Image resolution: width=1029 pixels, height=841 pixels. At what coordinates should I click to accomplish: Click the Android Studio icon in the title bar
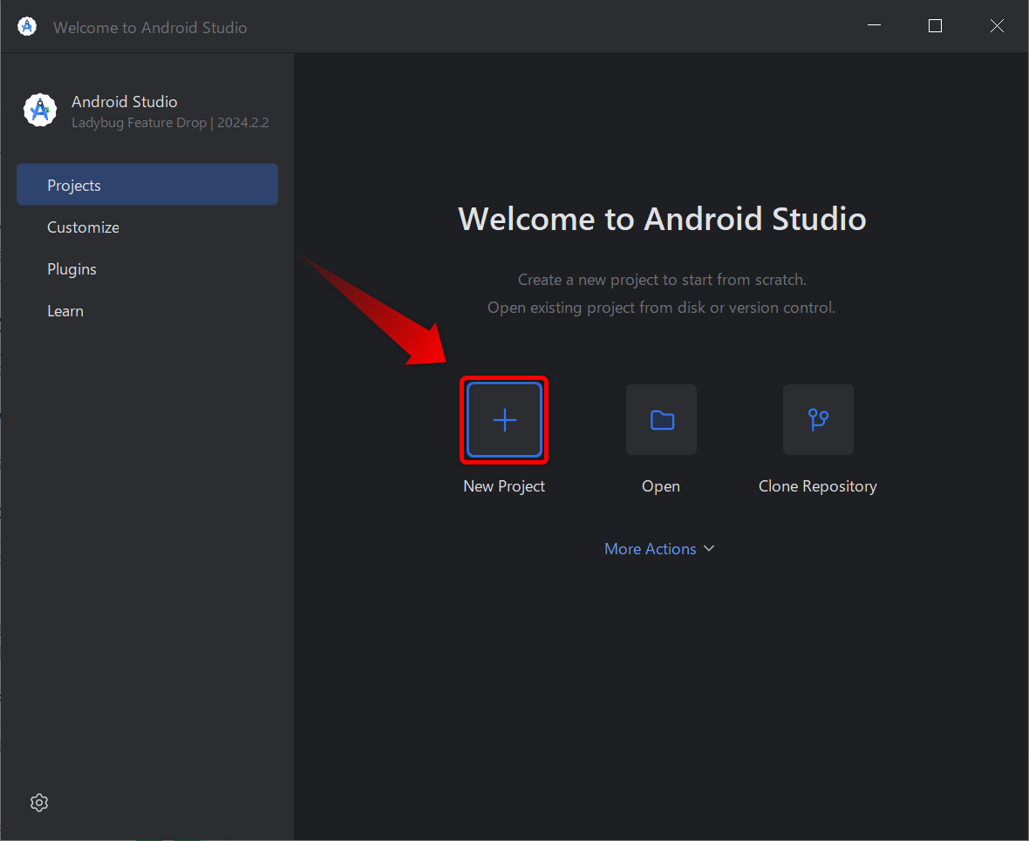point(27,26)
